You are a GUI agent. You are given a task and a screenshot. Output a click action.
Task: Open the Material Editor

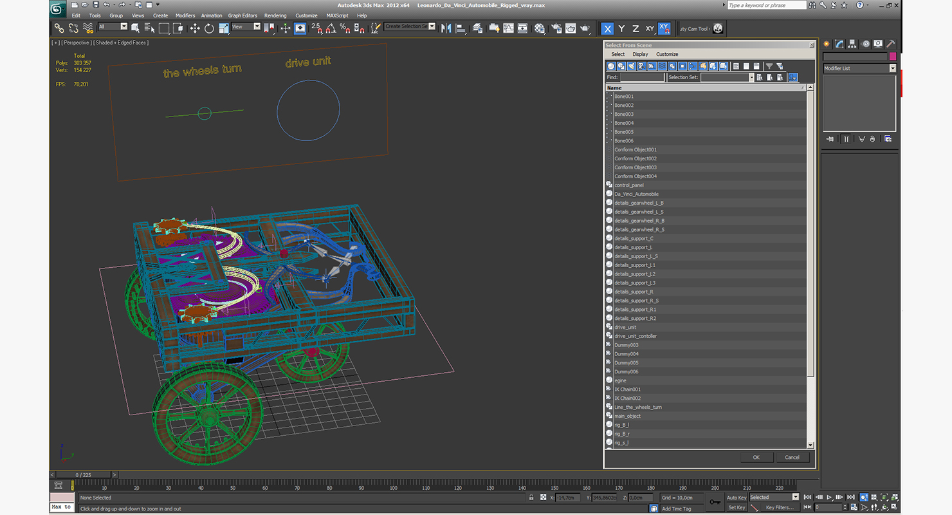coord(540,28)
